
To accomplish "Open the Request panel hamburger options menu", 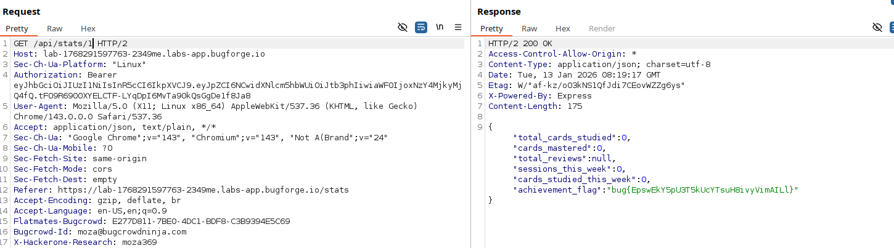I will (x=458, y=28).
